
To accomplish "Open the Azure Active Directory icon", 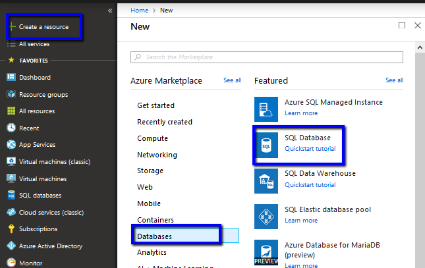I will tap(11, 246).
